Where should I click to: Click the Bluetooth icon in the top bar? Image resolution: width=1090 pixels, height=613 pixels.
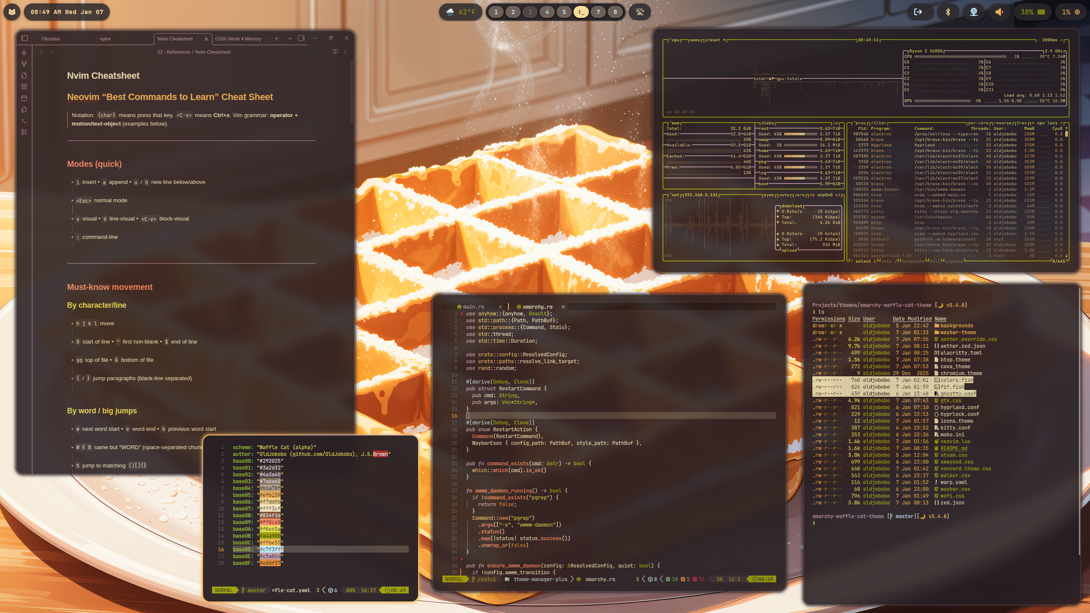coord(947,12)
